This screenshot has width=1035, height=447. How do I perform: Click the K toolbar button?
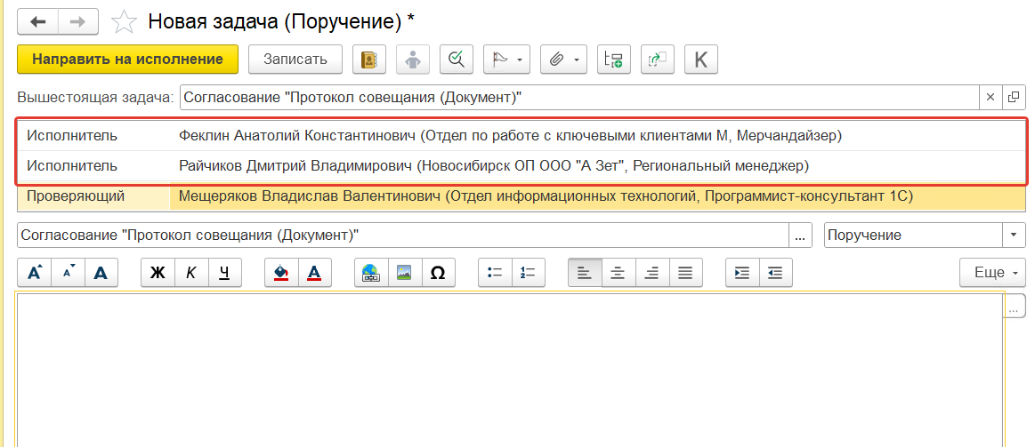[x=700, y=60]
